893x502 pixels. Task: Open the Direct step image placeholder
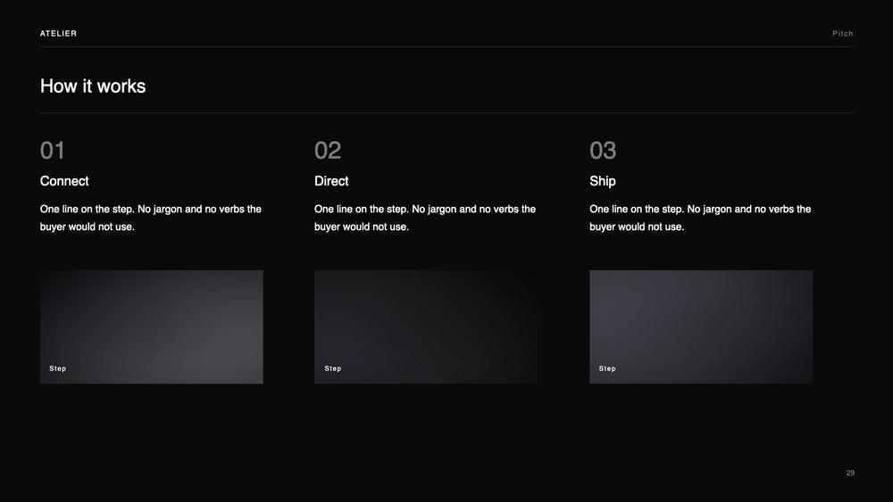tap(425, 327)
